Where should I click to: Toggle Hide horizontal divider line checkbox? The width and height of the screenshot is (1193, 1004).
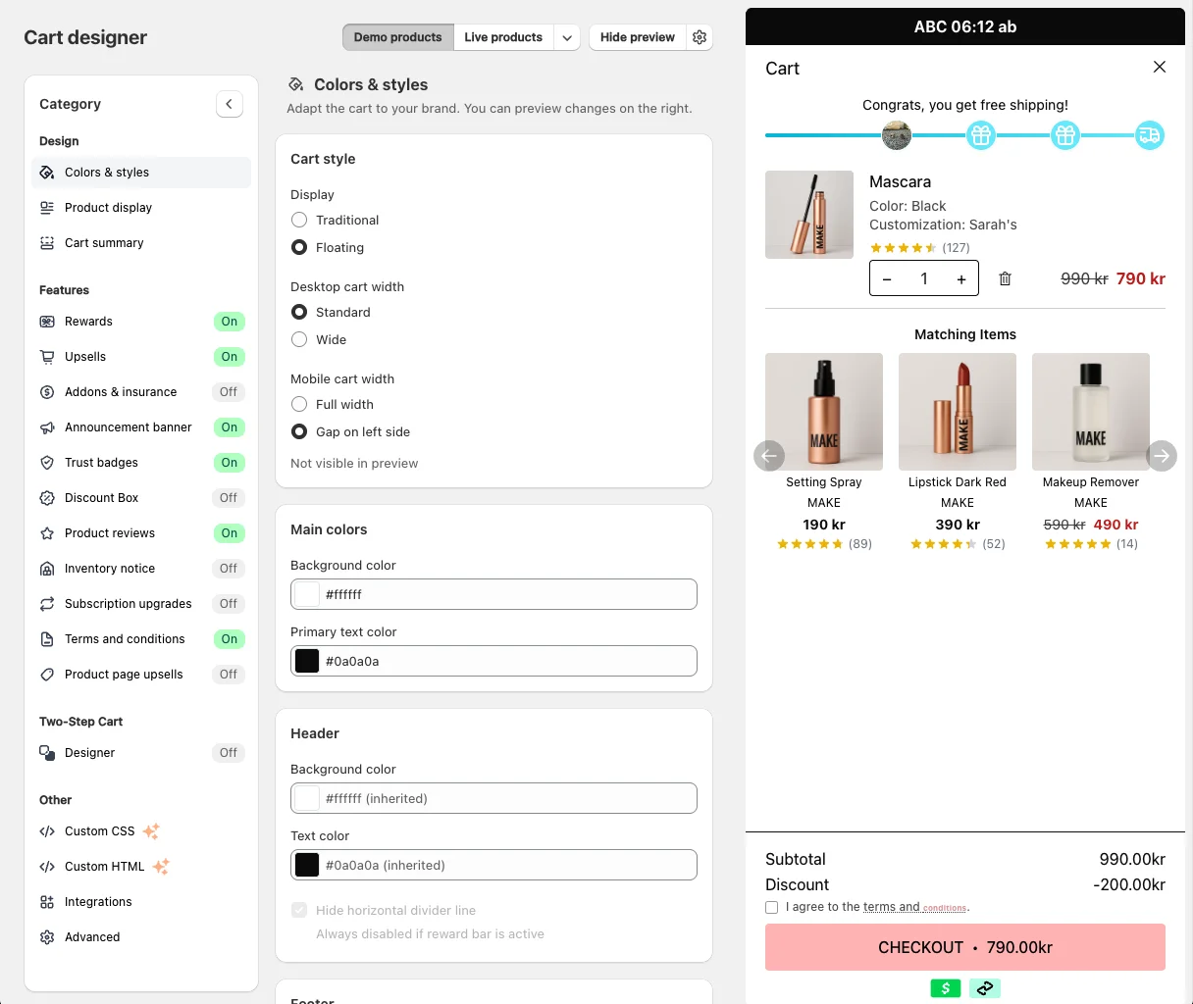pos(299,910)
